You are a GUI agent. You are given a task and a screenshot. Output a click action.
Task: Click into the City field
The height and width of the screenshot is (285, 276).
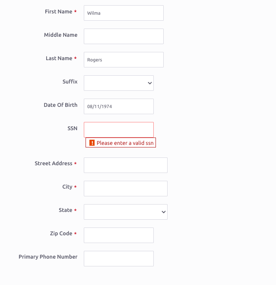pos(126,189)
